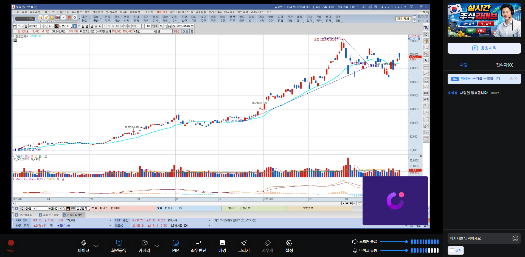Click the camera capture icon in toolbar

tap(58, 18)
